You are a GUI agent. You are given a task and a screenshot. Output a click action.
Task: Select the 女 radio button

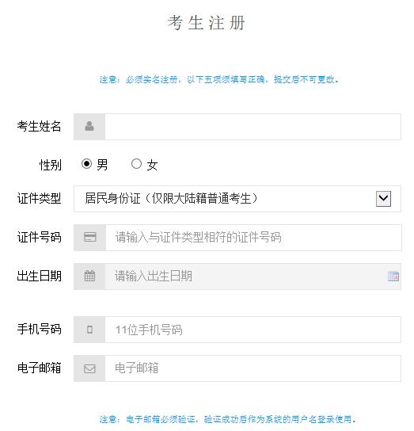tap(136, 164)
